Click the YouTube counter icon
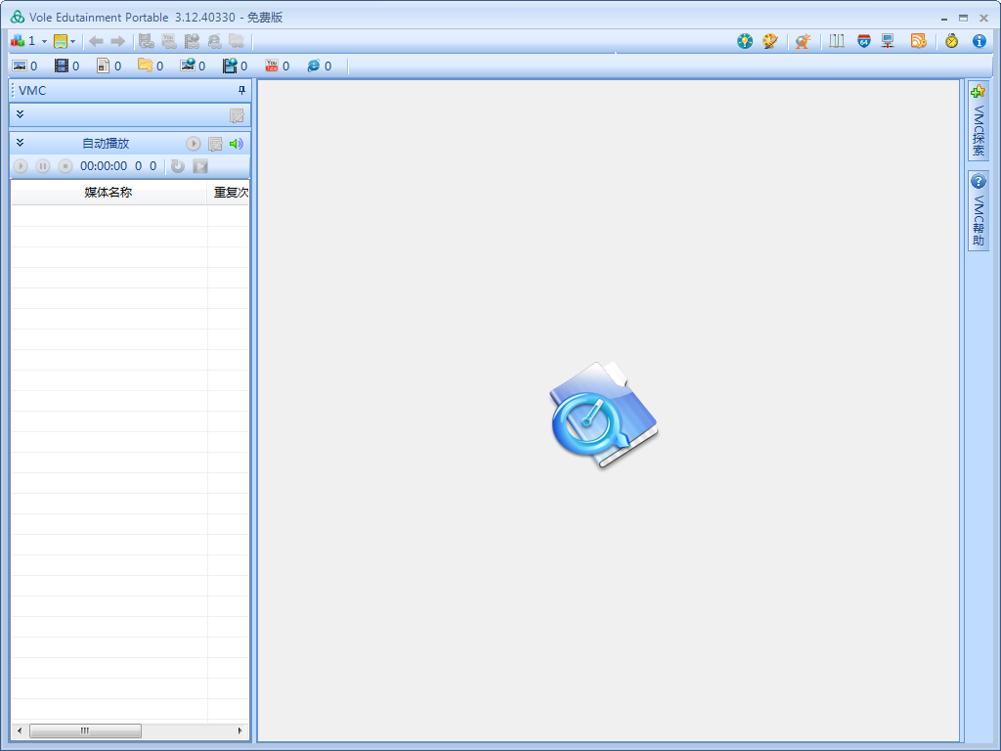 pyautogui.click(x=272, y=66)
